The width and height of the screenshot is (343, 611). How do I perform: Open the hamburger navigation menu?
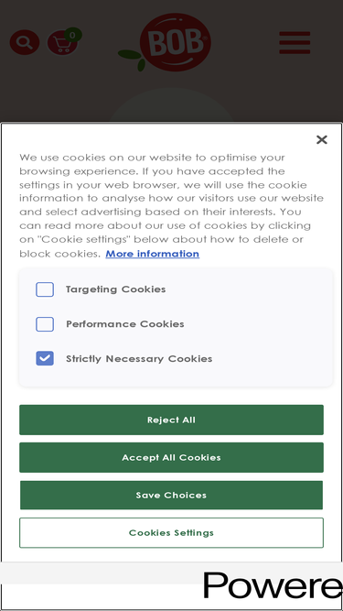click(x=295, y=42)
